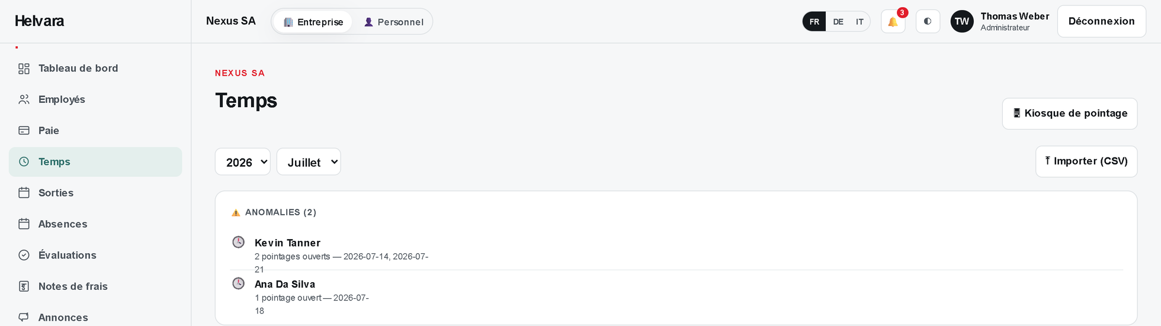1161x326 pixels.
Task: Click the Employés people icon
Action: coord(24,99)
